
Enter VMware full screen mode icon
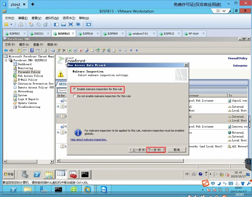(x=71, y=24)
